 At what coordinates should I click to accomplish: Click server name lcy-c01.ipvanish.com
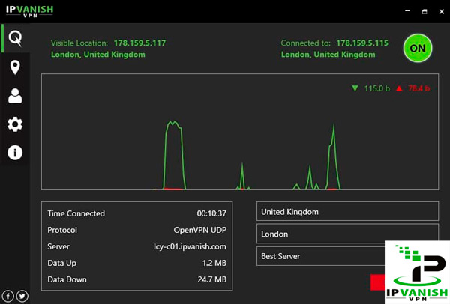[190, 246]
